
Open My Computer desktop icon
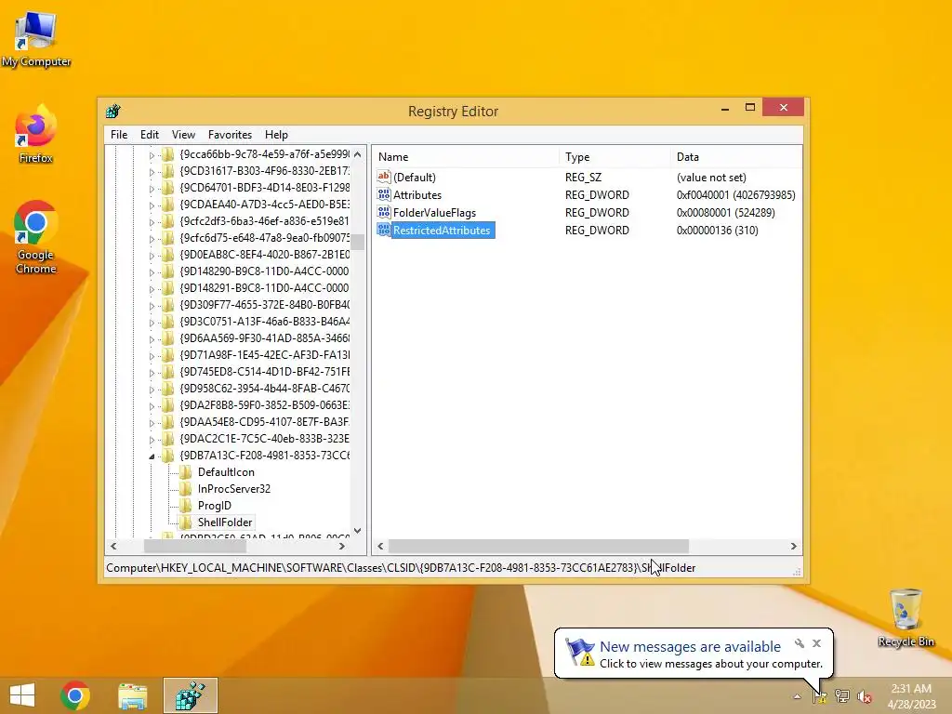(x=36, y=39)
